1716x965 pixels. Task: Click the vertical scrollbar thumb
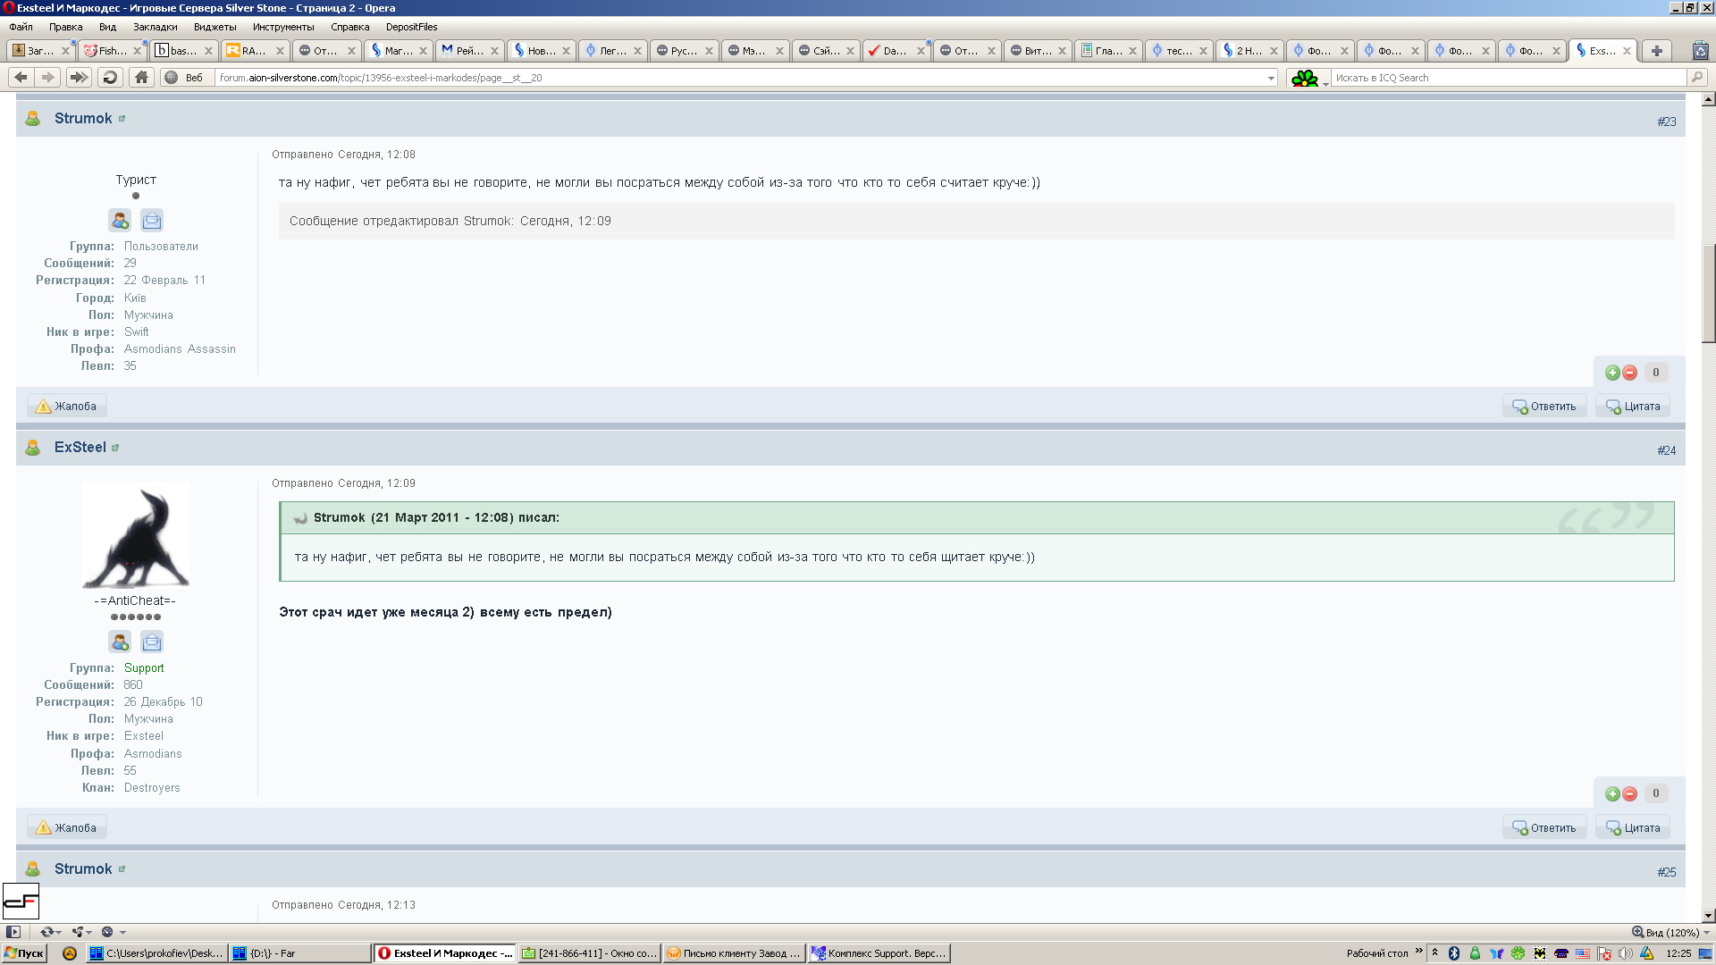point(1708,295)
